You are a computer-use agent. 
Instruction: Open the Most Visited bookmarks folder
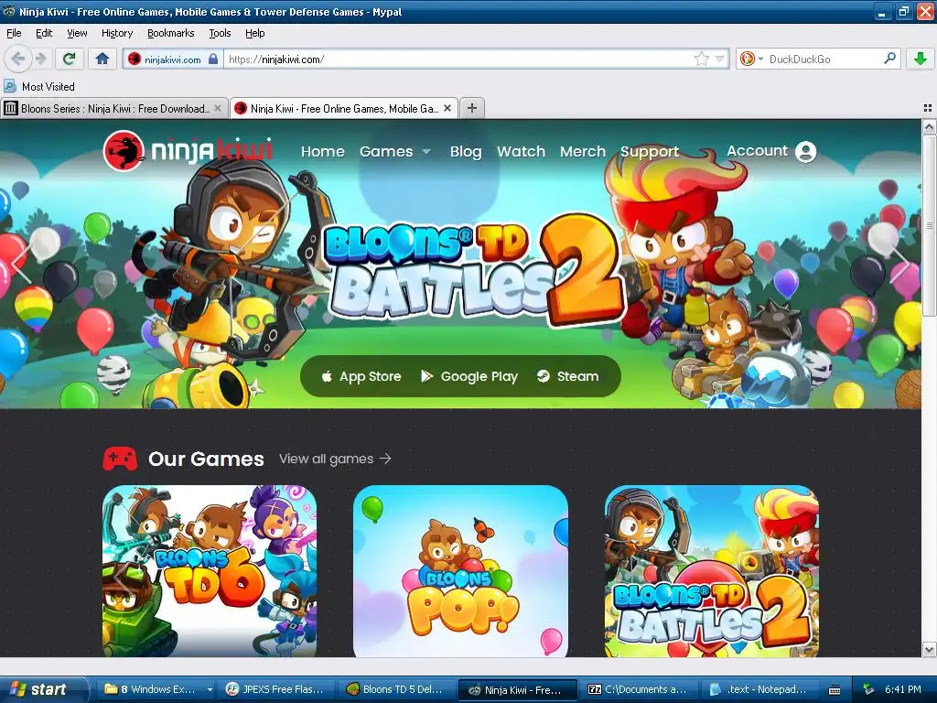(x=39, y=87)
